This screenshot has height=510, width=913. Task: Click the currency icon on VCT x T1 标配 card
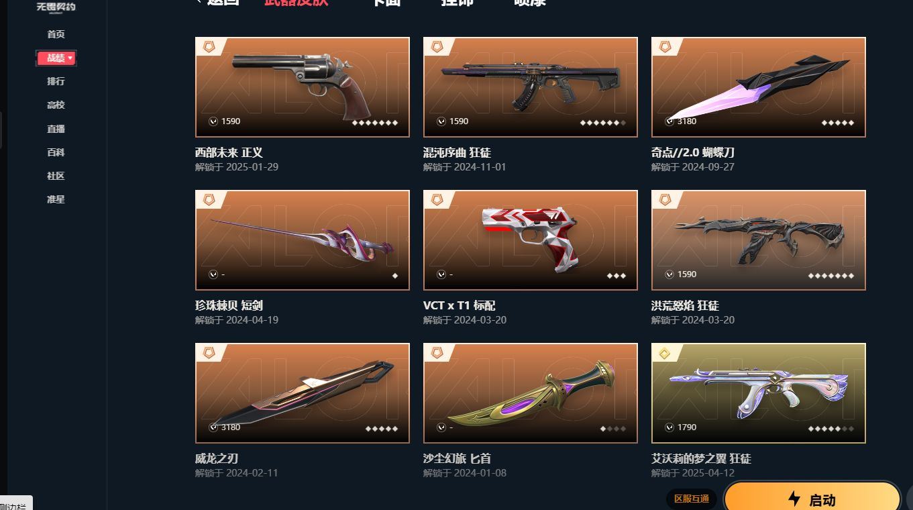pos(441,274)
